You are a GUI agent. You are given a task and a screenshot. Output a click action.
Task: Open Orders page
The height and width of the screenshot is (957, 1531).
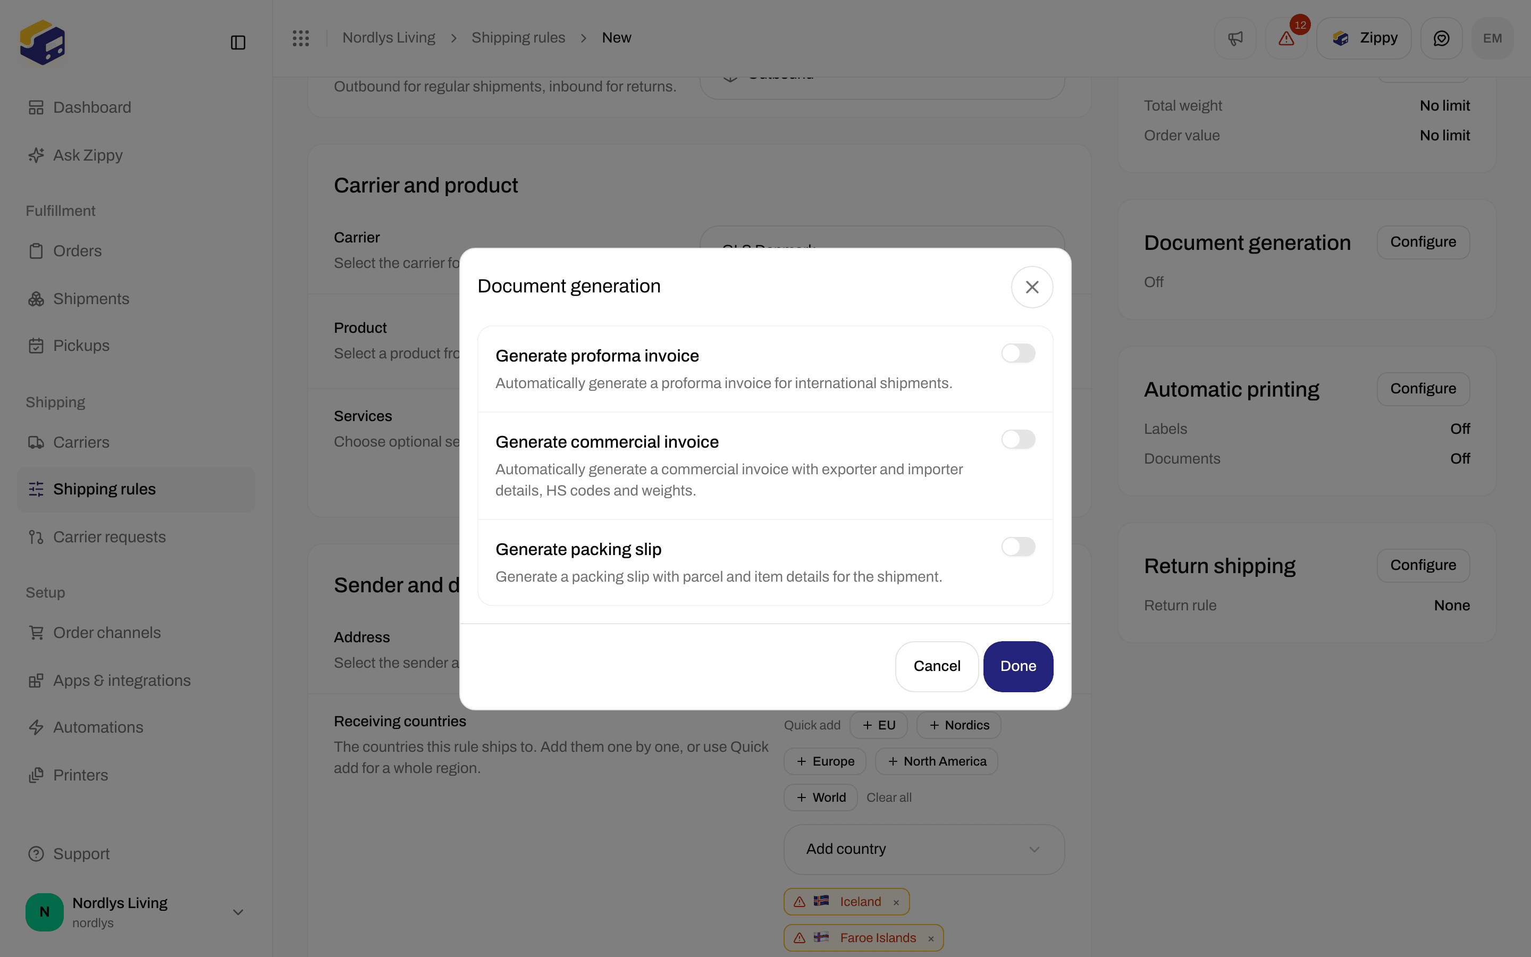136,251
